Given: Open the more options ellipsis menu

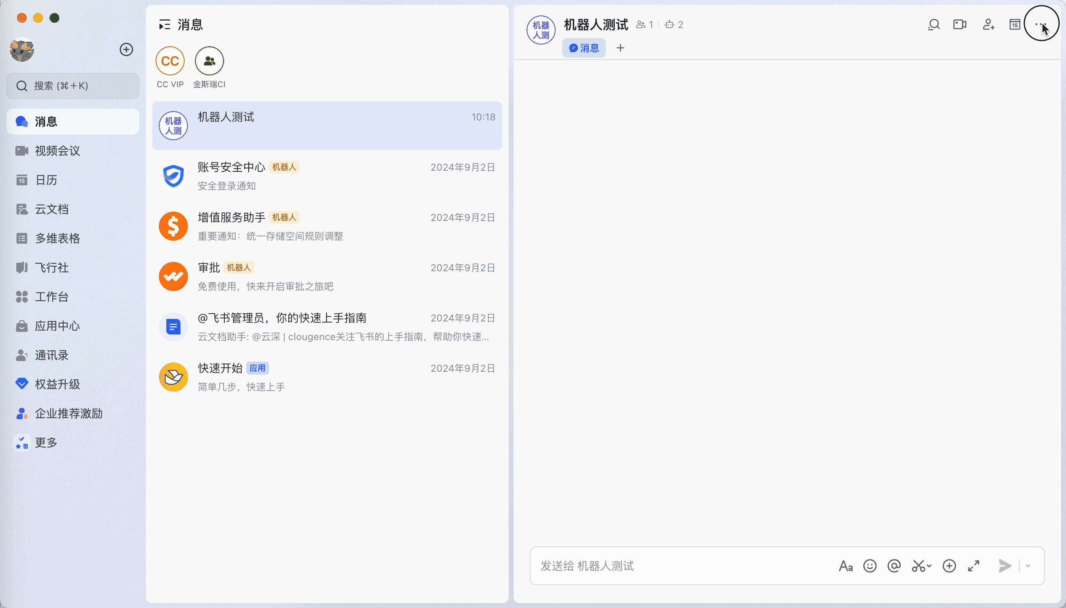Looking at the screenshot, I should point(1040,25).
